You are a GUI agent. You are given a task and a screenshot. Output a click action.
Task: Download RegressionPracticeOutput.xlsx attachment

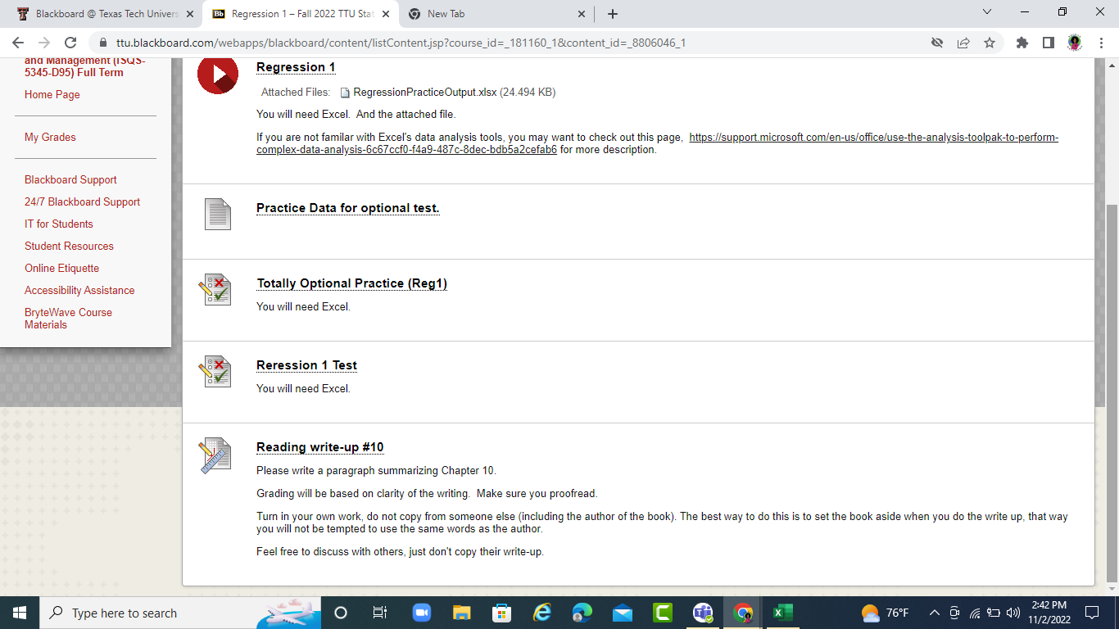tap(425, 93)
